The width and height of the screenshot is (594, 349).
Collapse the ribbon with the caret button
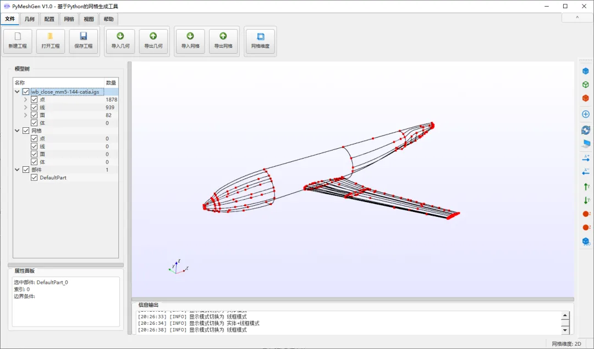[577, 18]
